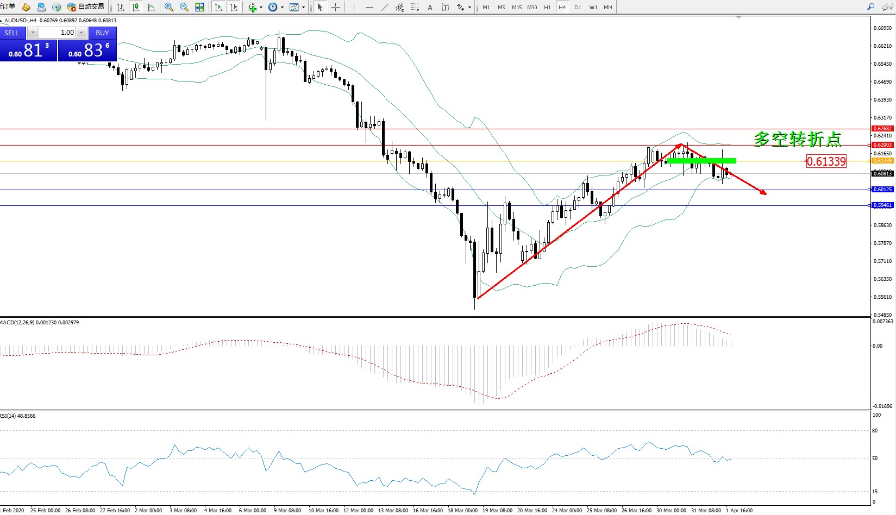Viewport: 896px width, 515px height.
Task: Click the zoom out magnifier icon
Action: coord(184,7)
